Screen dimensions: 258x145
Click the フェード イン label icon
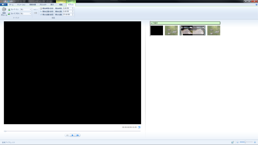(9, 9)
